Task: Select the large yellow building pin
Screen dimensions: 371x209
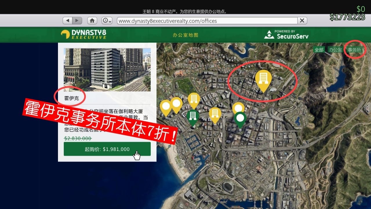Action: coord(263,81)
